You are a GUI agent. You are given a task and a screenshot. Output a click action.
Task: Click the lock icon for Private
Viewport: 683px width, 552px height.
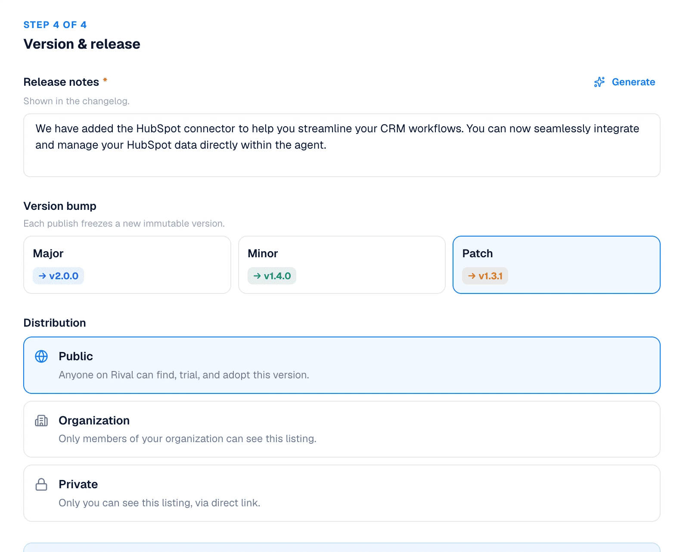pyautogui.click(x=41, y=484)
